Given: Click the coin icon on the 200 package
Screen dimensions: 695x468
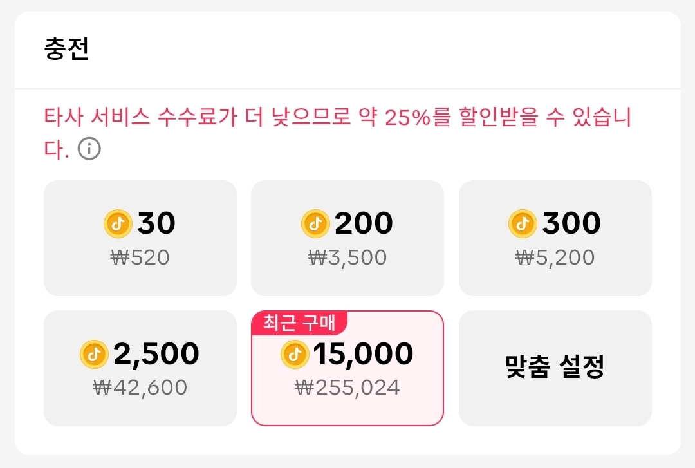Looking at the screenshot, I should point(316,222).
